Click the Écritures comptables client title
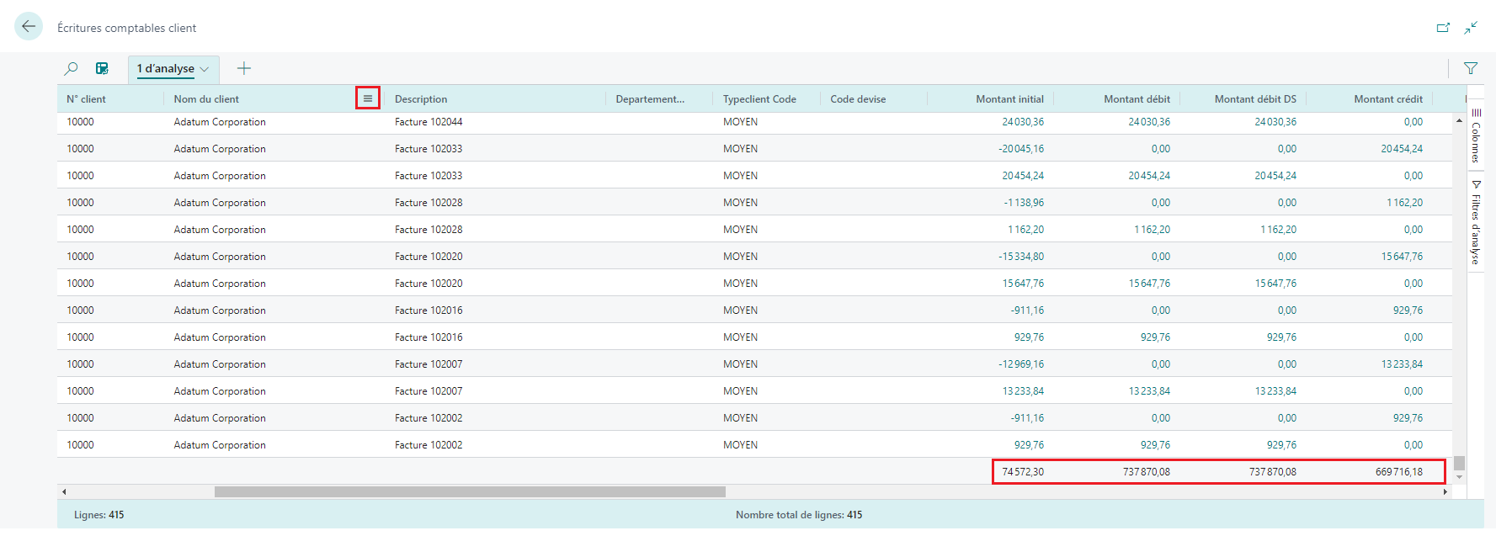Screen dimensions: 1496x536 (126, 28)
